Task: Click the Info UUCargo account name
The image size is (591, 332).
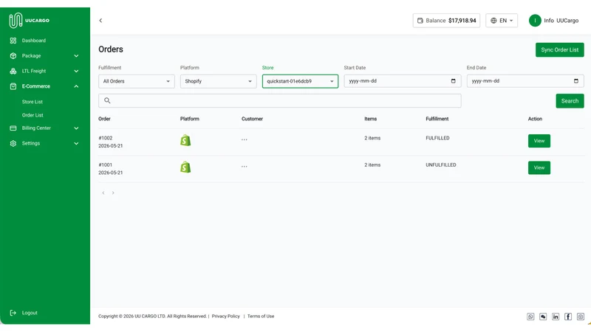Action: (x=561, y=21)
